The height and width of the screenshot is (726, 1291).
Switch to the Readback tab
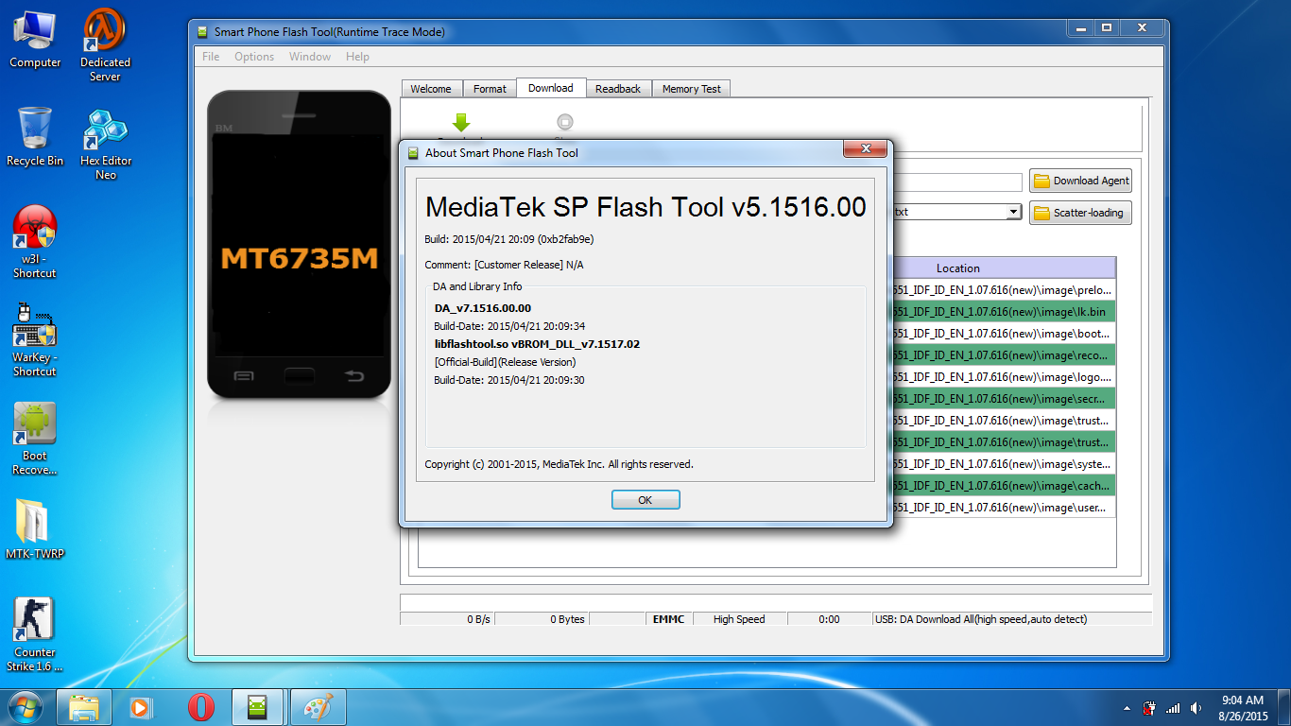(x=618, y=88)
